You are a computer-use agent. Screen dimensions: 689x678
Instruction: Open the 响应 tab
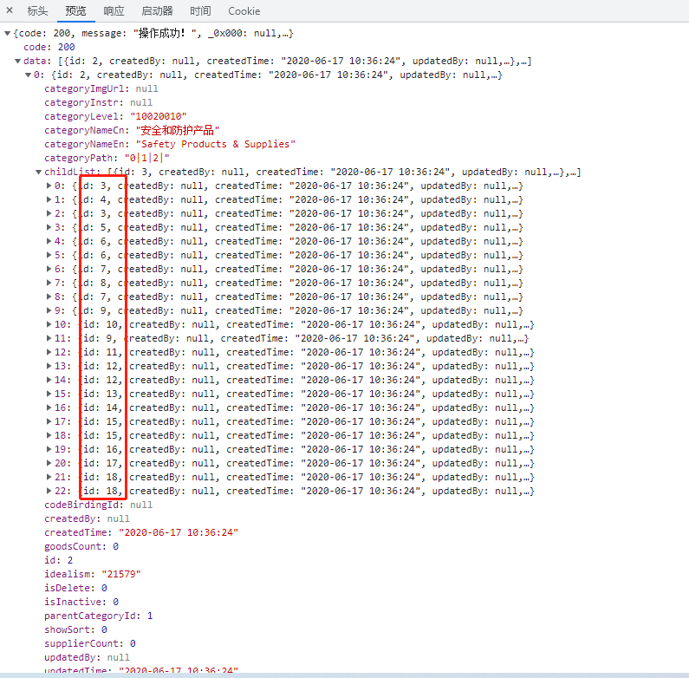pos(114,11)
